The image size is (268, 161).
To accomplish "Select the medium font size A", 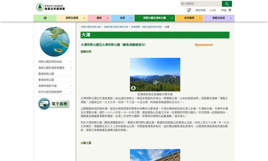I will click(212, 10).
